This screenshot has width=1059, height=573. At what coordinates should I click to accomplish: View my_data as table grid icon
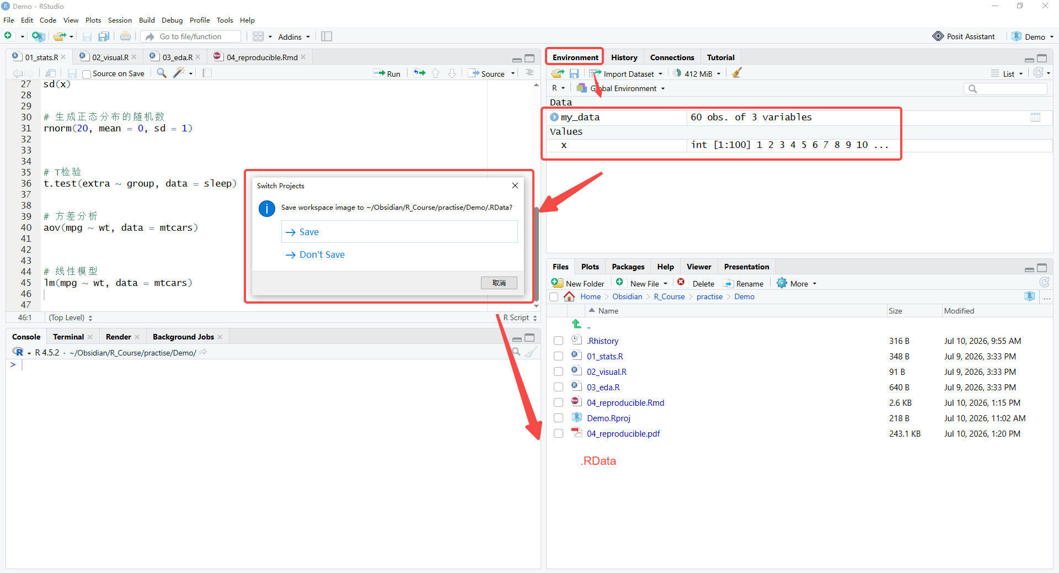pyautogui.click(x=1035, y=117)
